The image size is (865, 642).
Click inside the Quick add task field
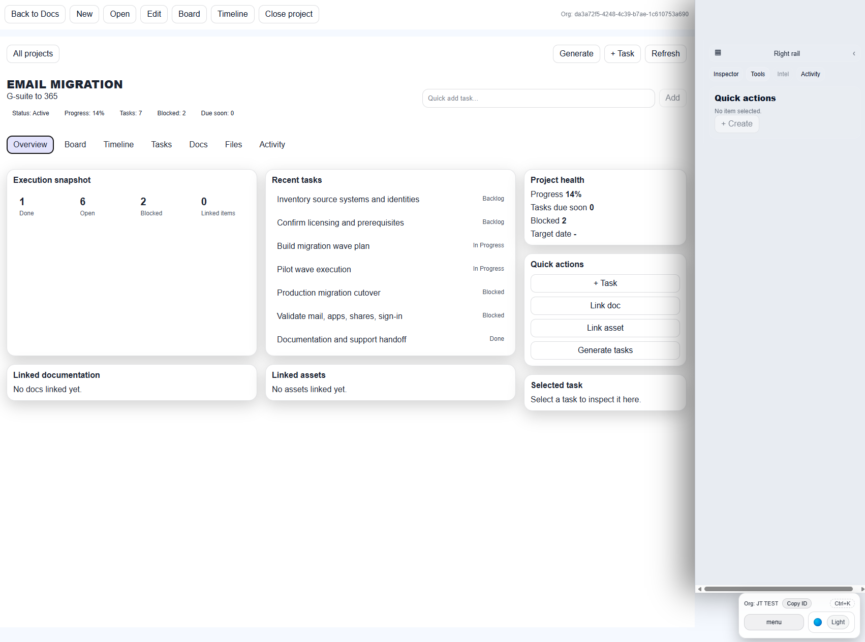pos(538,98)
